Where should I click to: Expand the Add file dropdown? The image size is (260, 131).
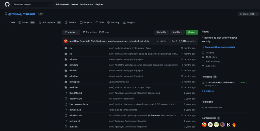click(x=177, y=32)
